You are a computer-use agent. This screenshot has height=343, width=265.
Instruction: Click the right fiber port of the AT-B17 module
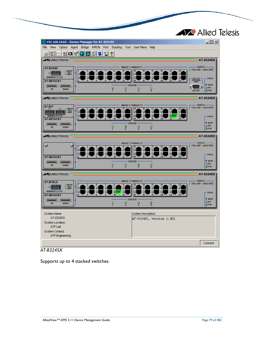tap(60, 112)
